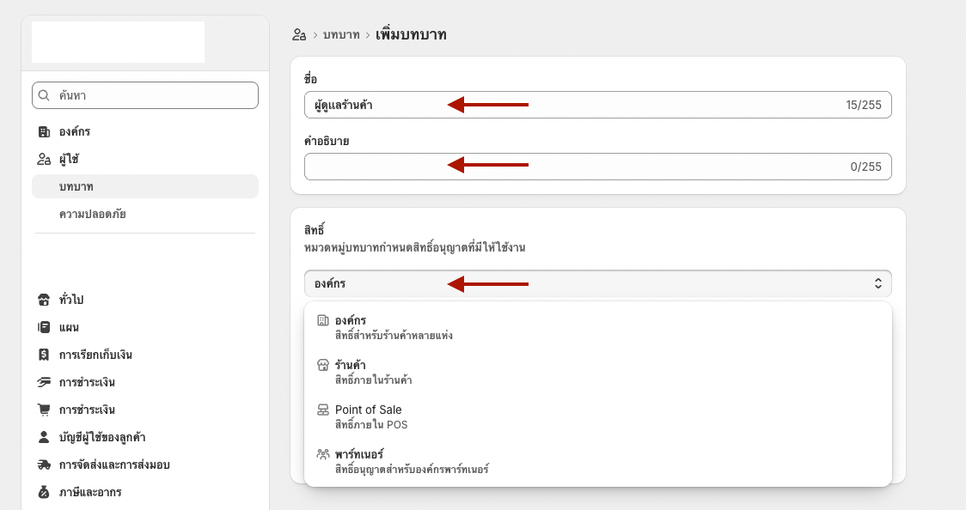Open บทบาท in the sidebar
This screenshot has height=510, width=966.
(145, 186)
